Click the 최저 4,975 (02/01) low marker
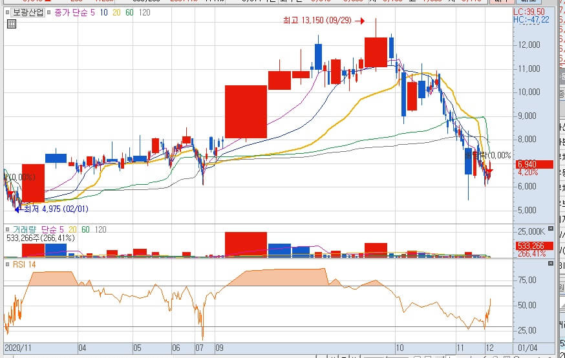Screen dimensions: 565x358 [x=56, y=209]
